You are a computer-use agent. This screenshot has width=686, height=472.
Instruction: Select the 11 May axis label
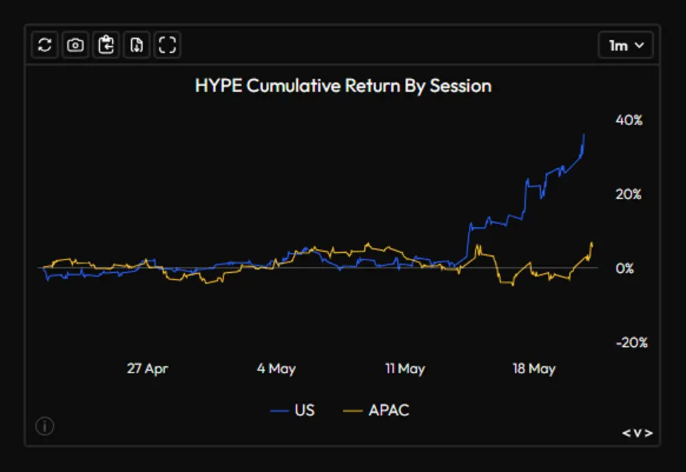tap(405, 368)
